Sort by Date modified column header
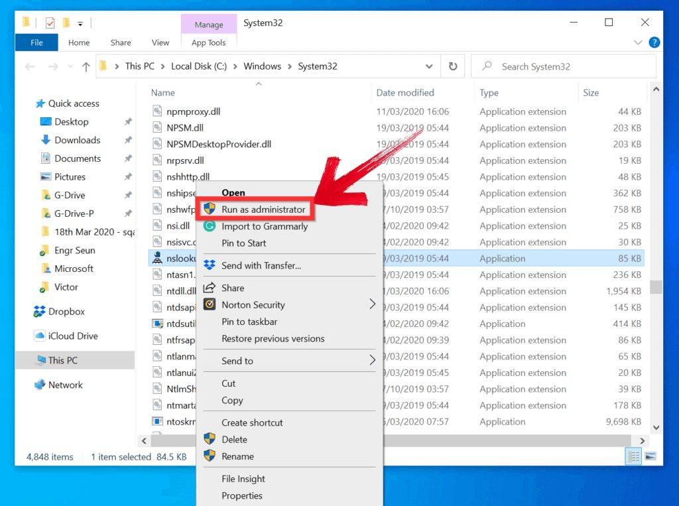The height and width of the screenshot is (506, 679). (x=405, y=93)
